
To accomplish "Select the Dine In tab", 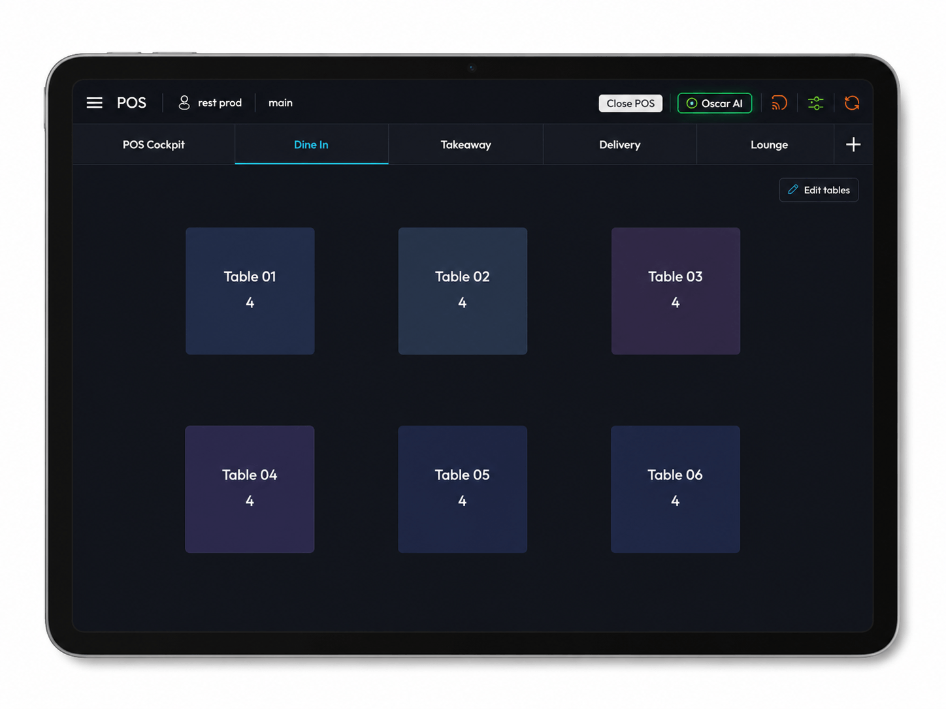I will (312, 144).
